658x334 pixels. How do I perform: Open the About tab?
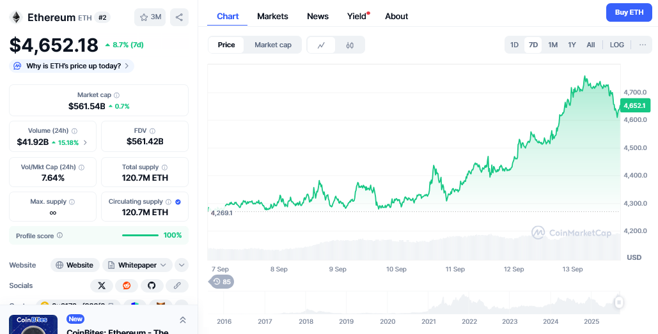[396, 17]
